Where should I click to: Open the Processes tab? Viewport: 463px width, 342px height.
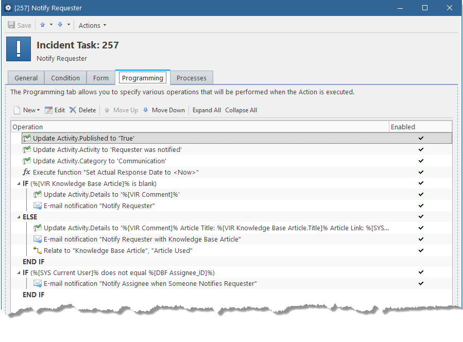[x=192, y=78]
